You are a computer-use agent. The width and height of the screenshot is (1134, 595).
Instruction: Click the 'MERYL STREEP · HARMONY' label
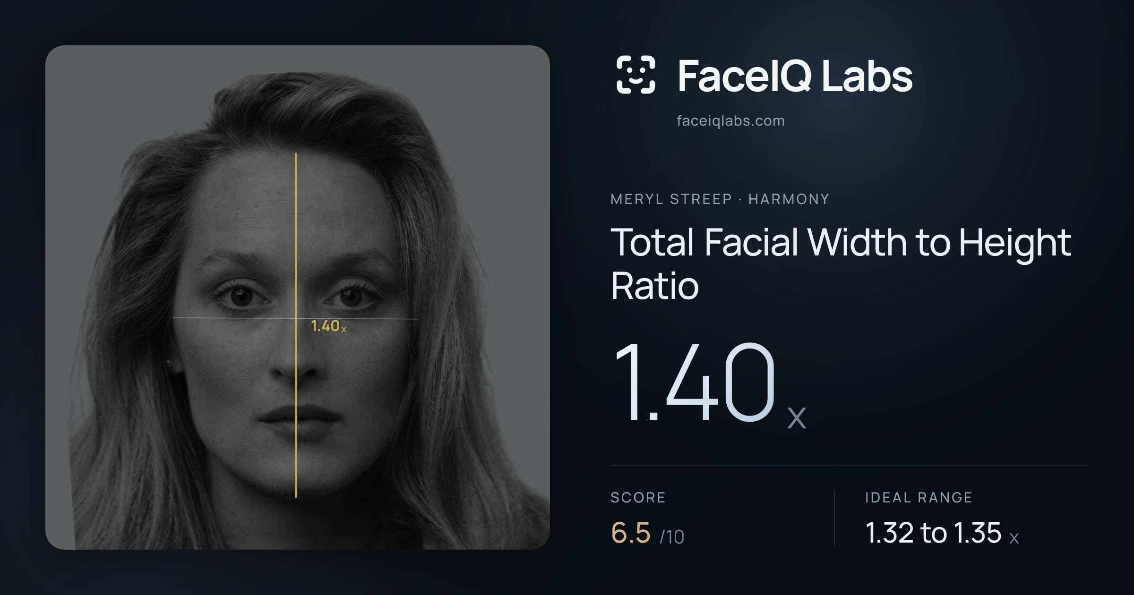pyautogui.click(x=720, y=199)
